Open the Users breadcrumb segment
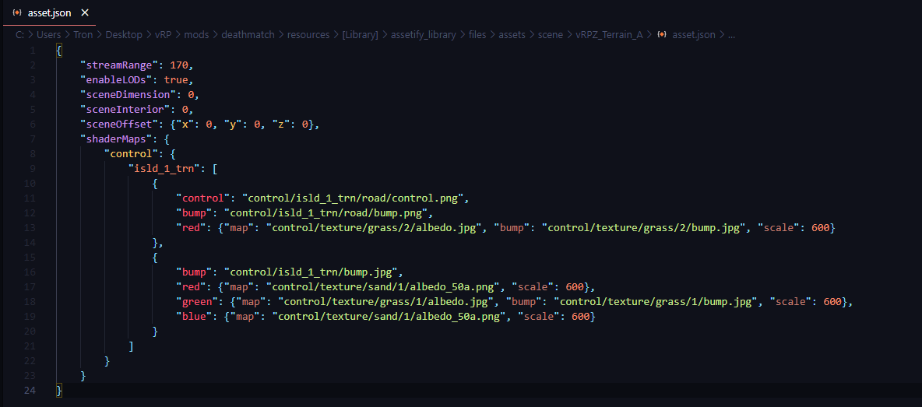The height and width of the screenshot is (407, 922). (x=49, y=35)
